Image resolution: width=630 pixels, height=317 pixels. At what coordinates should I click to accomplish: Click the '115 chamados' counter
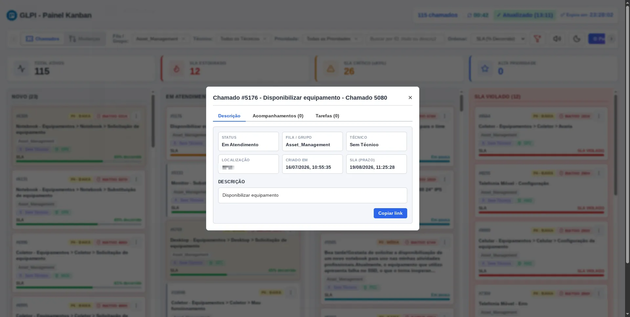[437, 15]
